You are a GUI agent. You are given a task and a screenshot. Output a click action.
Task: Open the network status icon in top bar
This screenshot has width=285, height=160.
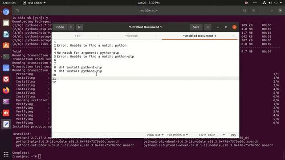264,3
